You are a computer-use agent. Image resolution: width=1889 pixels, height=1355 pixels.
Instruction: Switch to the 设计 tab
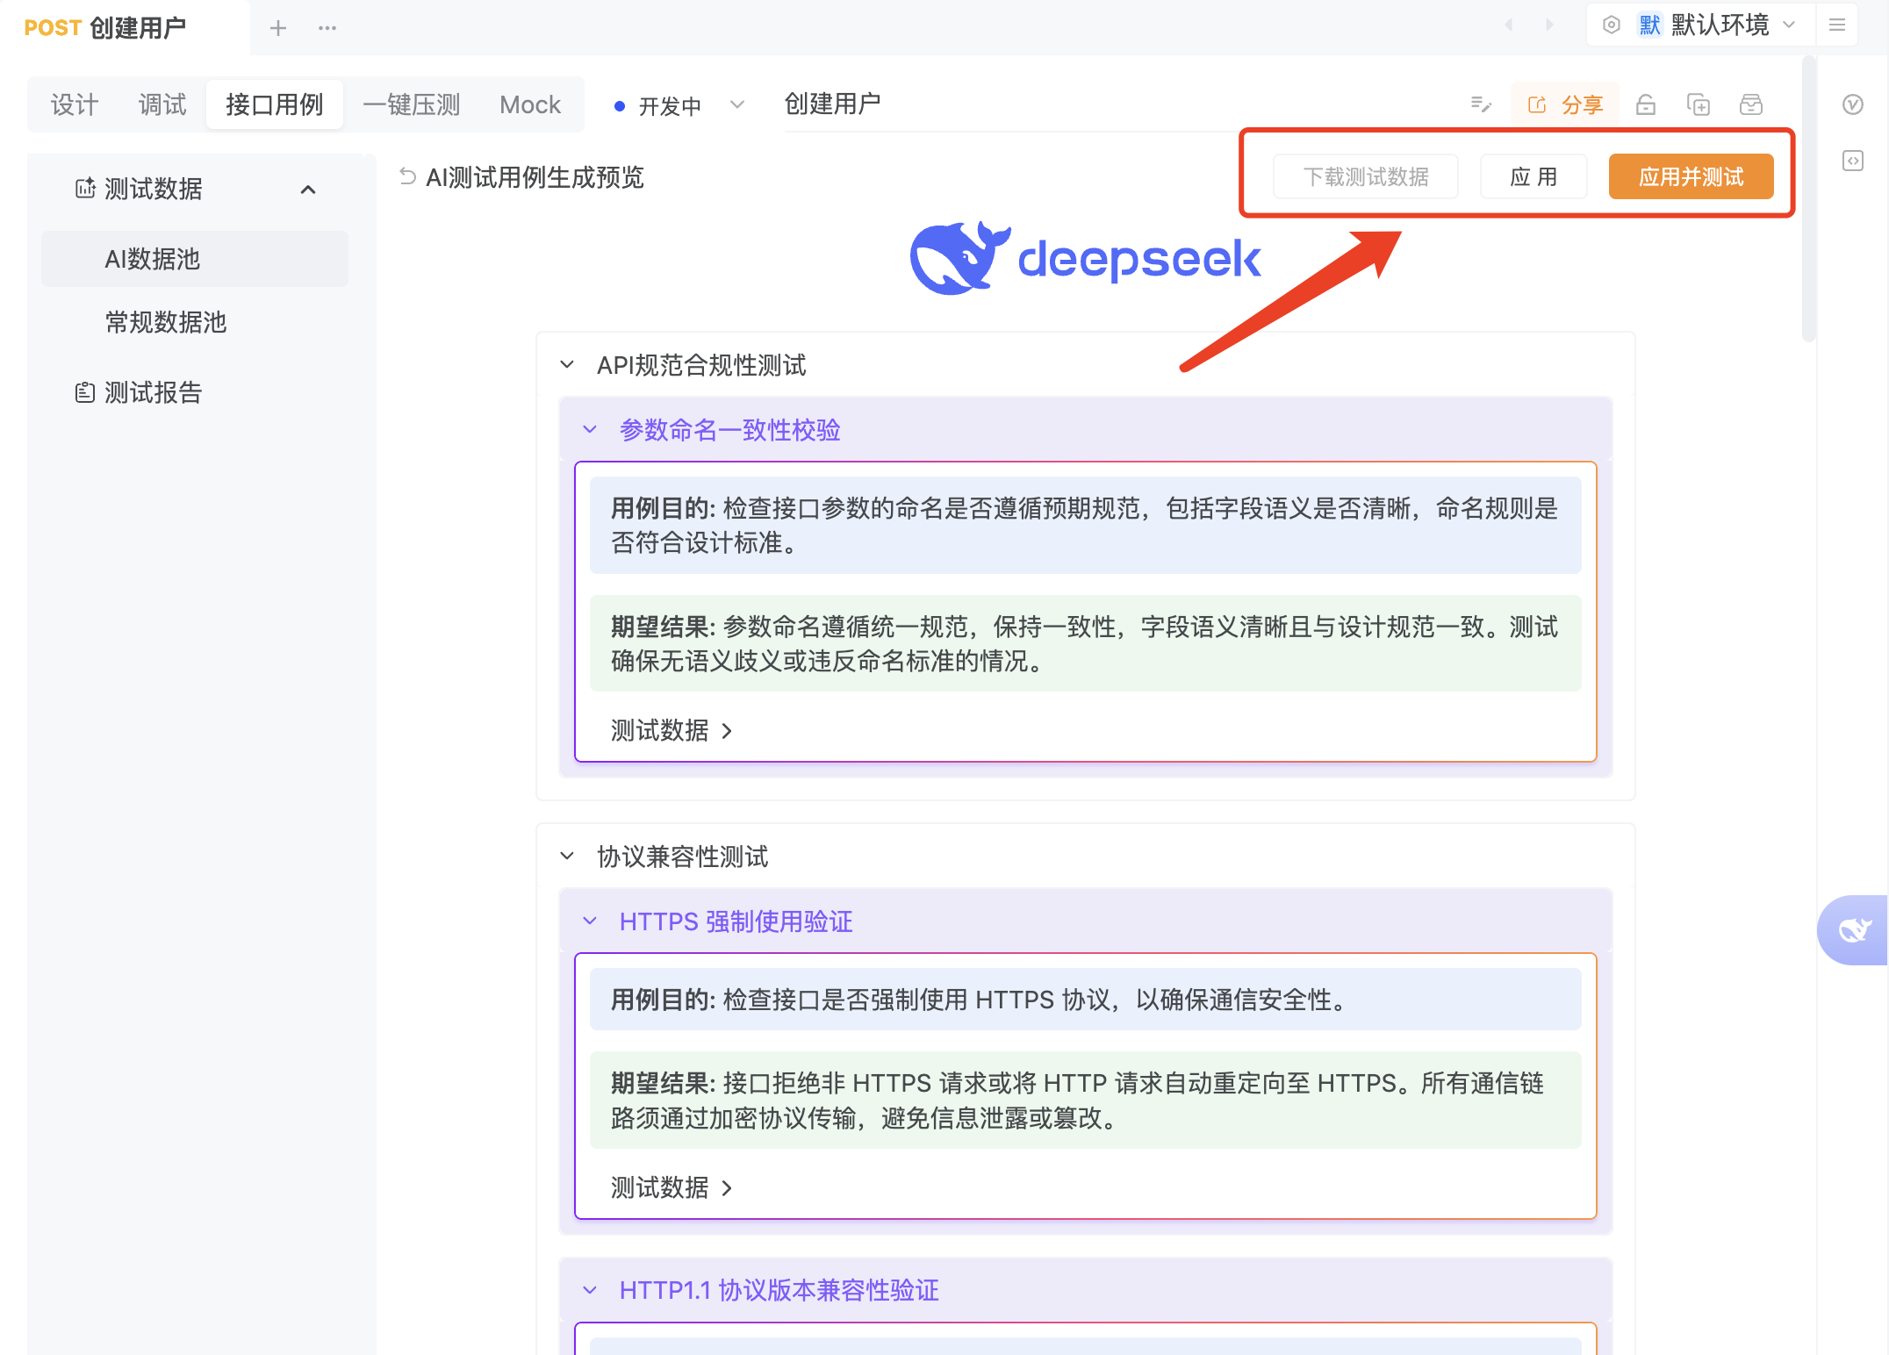pyautogui.click(x=75, y=104)
